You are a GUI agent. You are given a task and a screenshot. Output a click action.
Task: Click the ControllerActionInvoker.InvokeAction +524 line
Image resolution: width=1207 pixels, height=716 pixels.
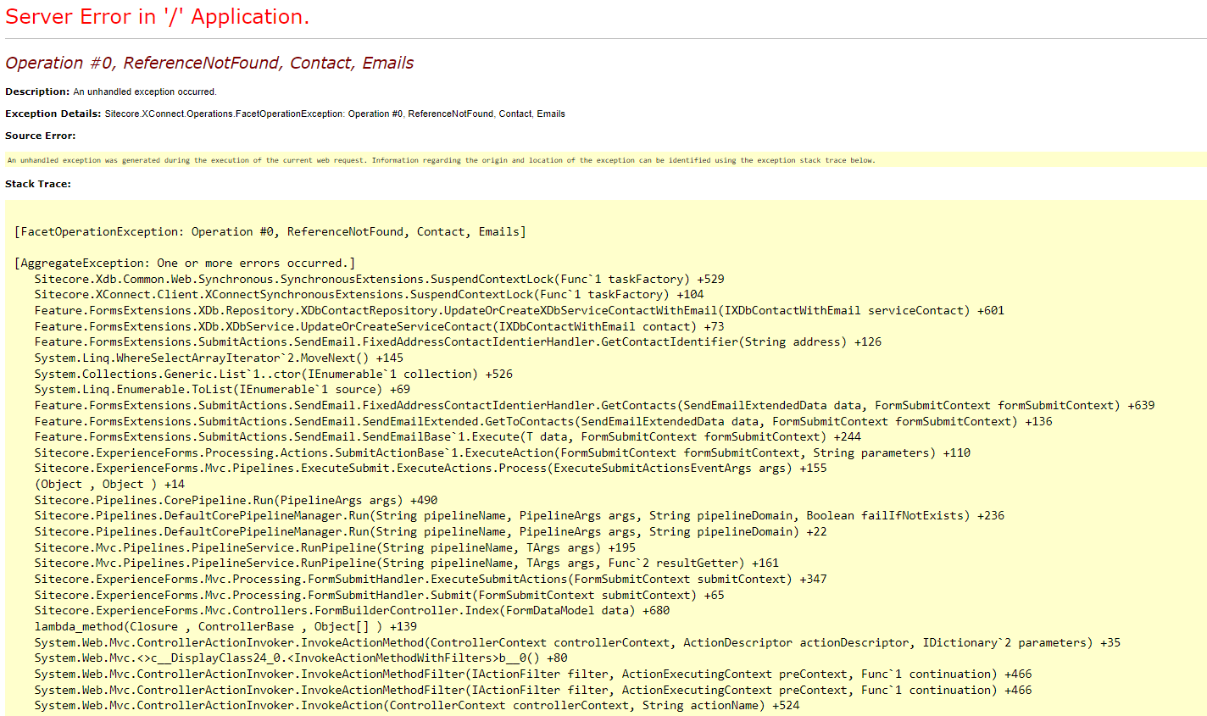417,705
